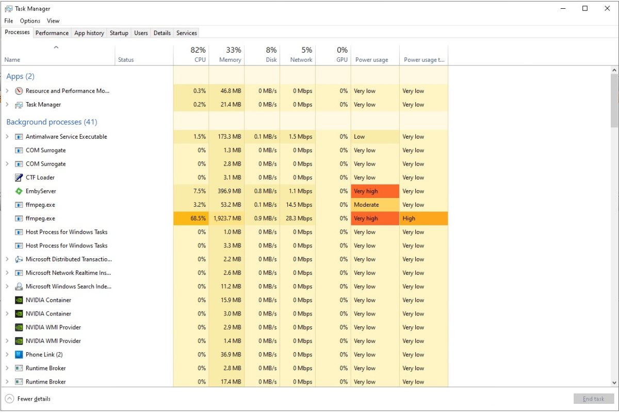The image size is (619, 413).
Task: Switch to the Performance tab
Action: (x=52, y=33)
